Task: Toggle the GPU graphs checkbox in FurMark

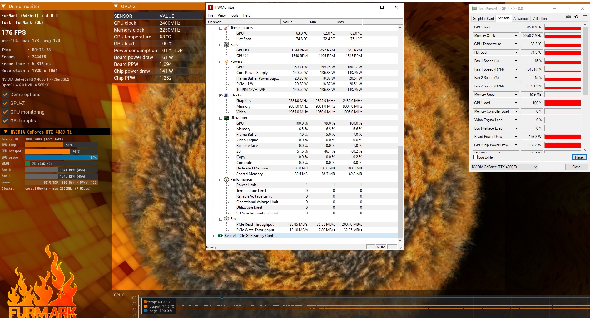Action: (x=5, y=120)
